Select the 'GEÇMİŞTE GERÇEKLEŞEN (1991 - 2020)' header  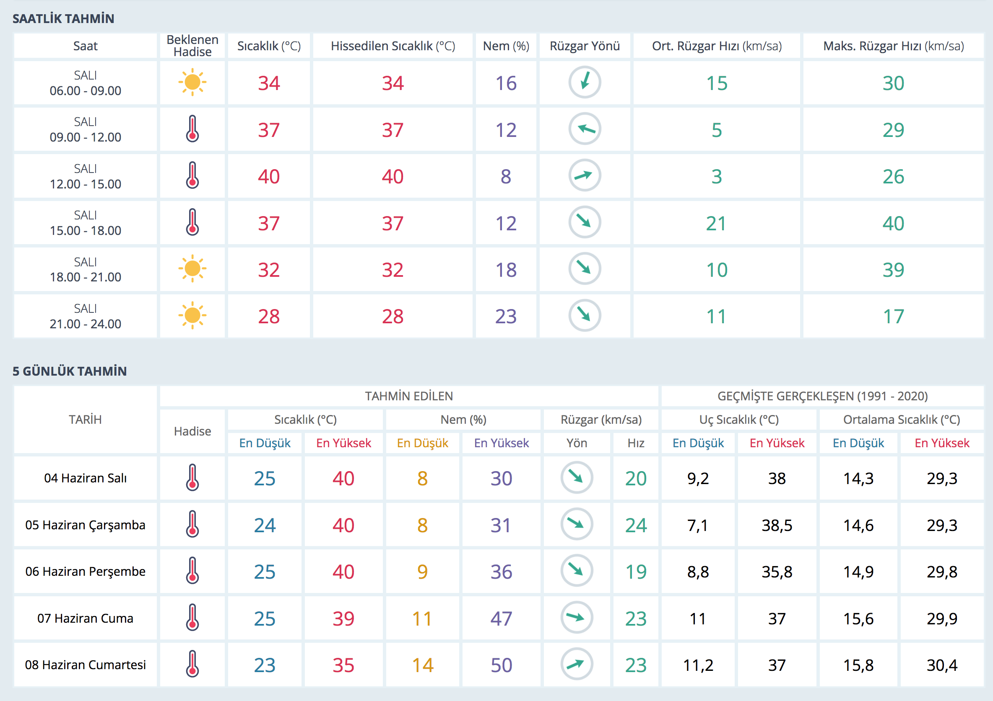[822, 396]
